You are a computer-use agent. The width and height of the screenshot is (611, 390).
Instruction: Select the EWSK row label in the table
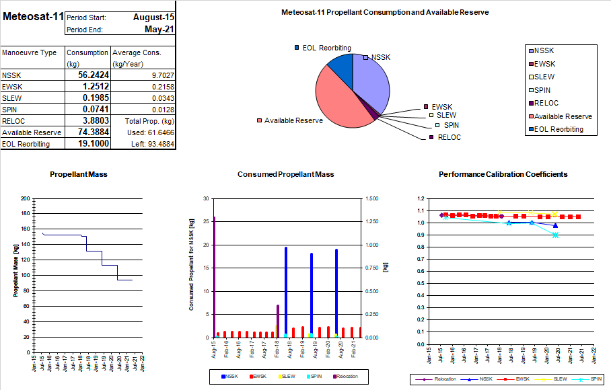click(x=12, y=87)
